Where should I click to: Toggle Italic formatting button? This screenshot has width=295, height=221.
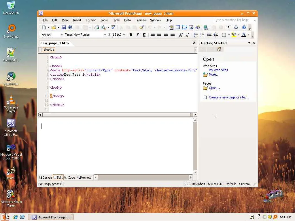click(137, 35)
